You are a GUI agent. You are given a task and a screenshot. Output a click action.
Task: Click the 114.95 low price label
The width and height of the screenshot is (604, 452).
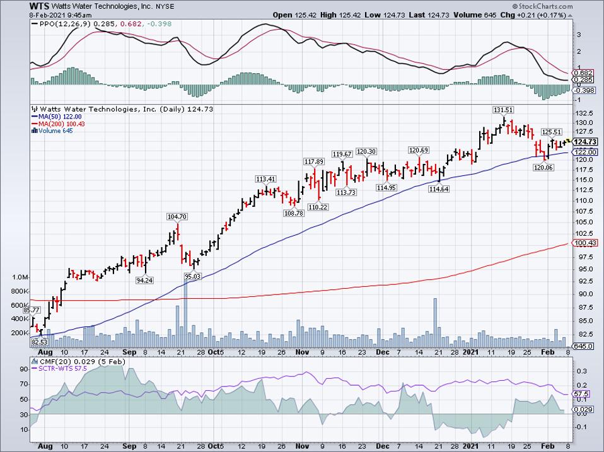pos(386,187)
